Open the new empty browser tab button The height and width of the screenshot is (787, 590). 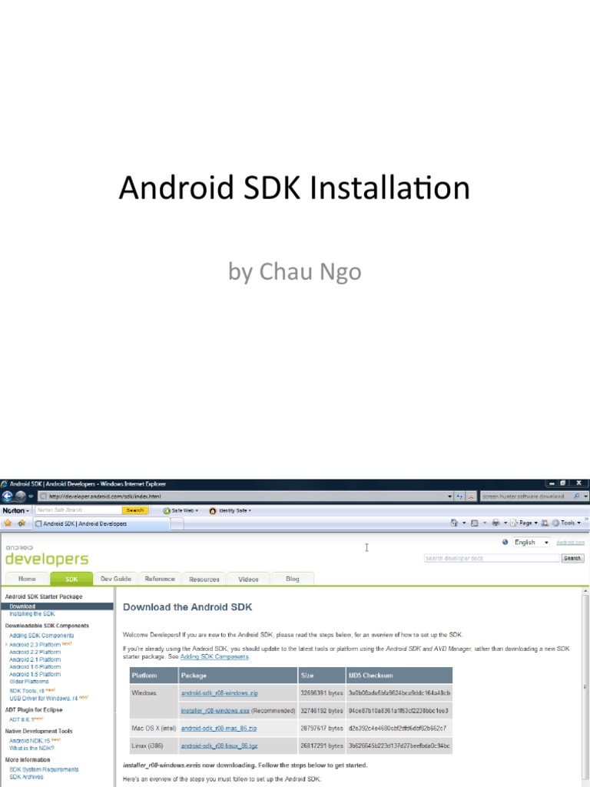click(177, 524)
